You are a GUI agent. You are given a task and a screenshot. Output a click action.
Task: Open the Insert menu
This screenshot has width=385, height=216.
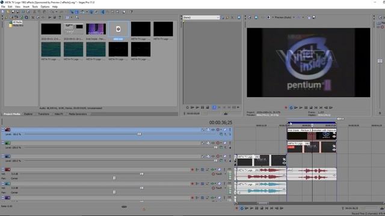click(x=26, y=7)
